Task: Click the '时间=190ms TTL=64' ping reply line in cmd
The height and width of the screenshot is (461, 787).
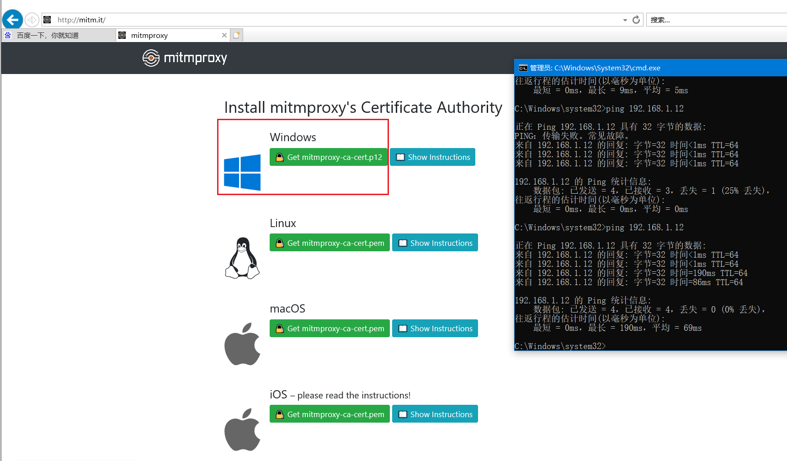Action: [x=631, y=273]
